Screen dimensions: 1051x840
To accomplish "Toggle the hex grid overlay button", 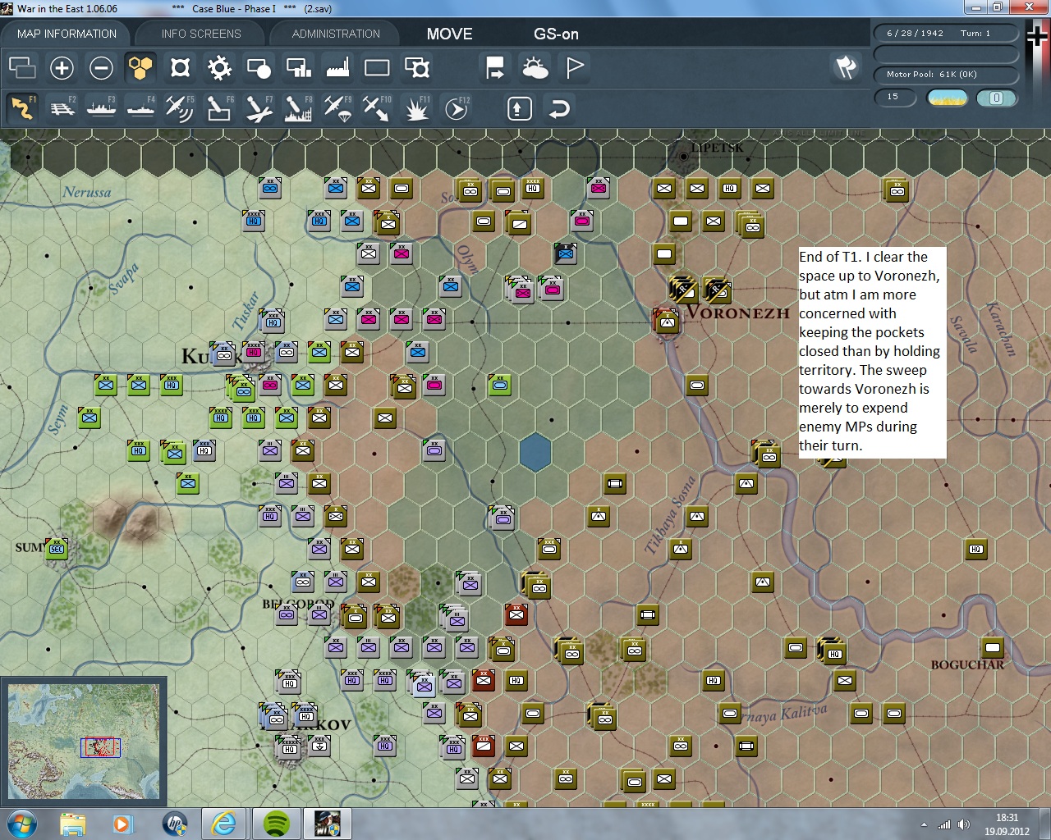I will tap(140, 67).
